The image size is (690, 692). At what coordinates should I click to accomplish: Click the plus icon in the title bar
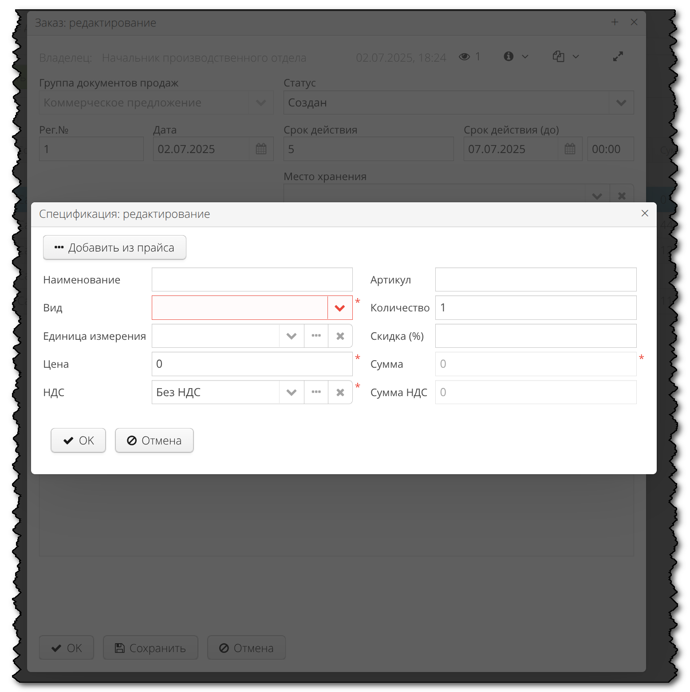(615, 22)
